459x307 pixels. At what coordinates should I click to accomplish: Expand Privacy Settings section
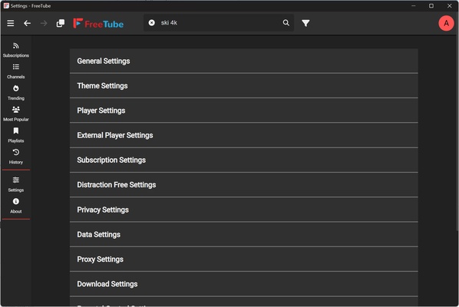(x=243, y=210)
